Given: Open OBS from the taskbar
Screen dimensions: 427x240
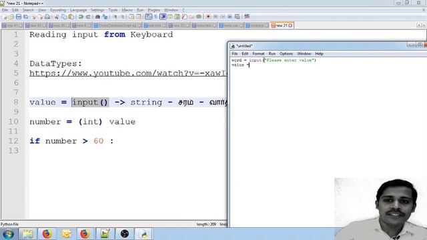Looking at the screenshot, I should click(125, 234).
